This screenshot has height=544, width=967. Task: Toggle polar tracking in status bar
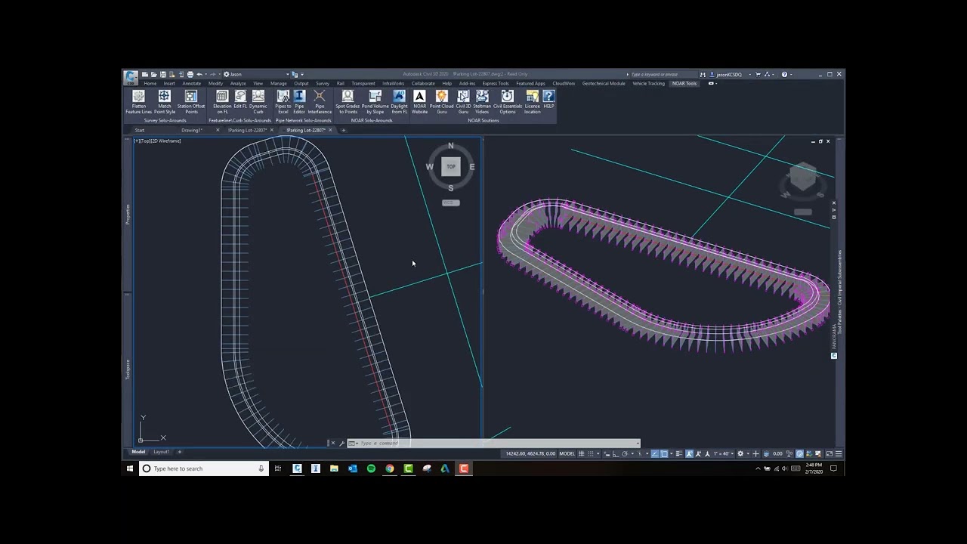point(625,453)
